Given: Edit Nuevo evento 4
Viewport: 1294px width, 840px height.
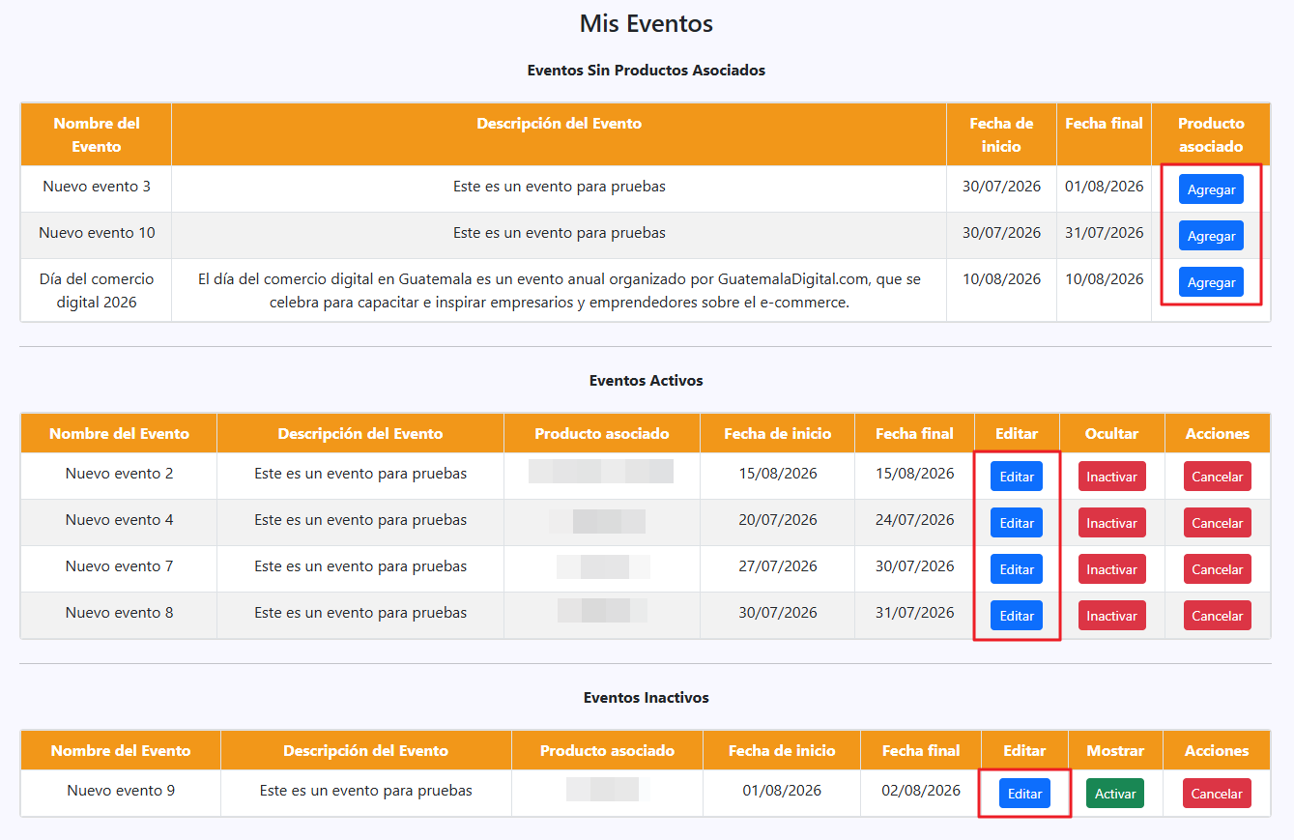Looking at the screenshot, I should coord(1017,523).
